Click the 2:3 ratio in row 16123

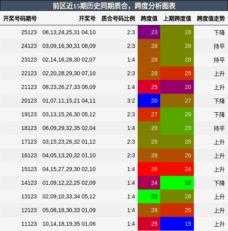click(131, 155)
